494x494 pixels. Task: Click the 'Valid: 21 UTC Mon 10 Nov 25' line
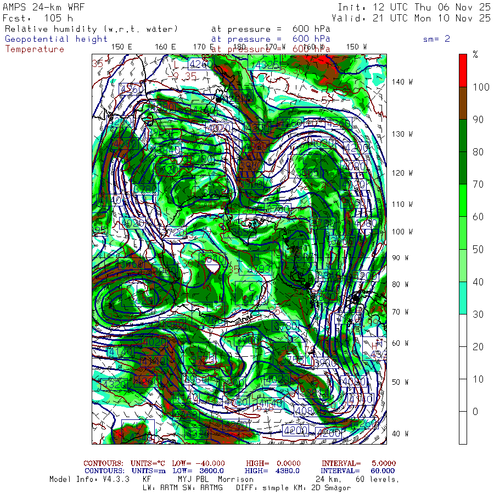[x=411, y=18]
